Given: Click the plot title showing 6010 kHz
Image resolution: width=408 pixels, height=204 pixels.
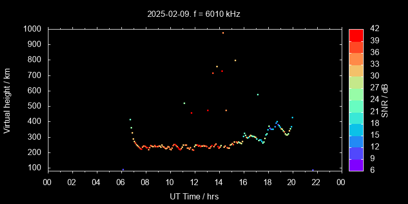Looking at the screenshot, I should click(x=194, y=14).
